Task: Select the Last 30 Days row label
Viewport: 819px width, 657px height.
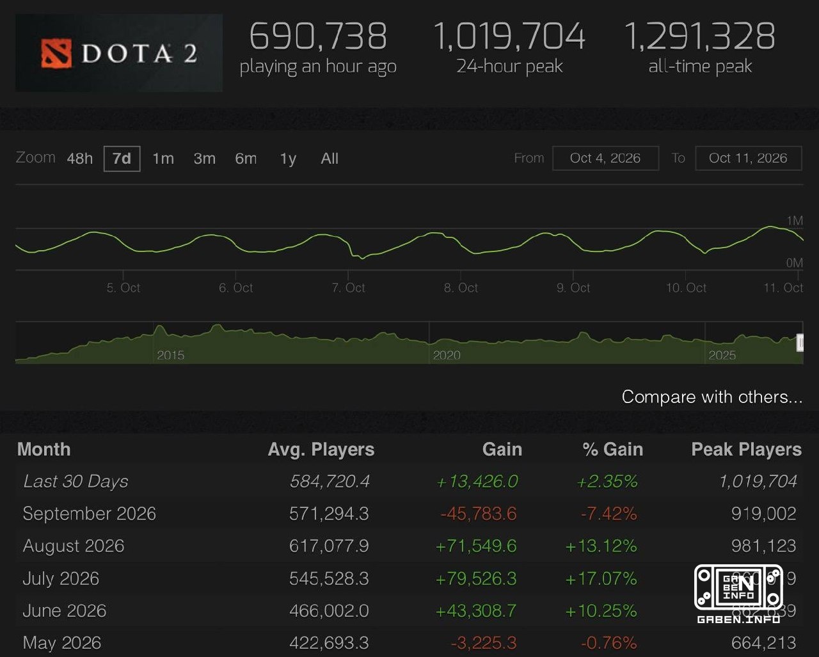Action: click(x=76, y=481)
